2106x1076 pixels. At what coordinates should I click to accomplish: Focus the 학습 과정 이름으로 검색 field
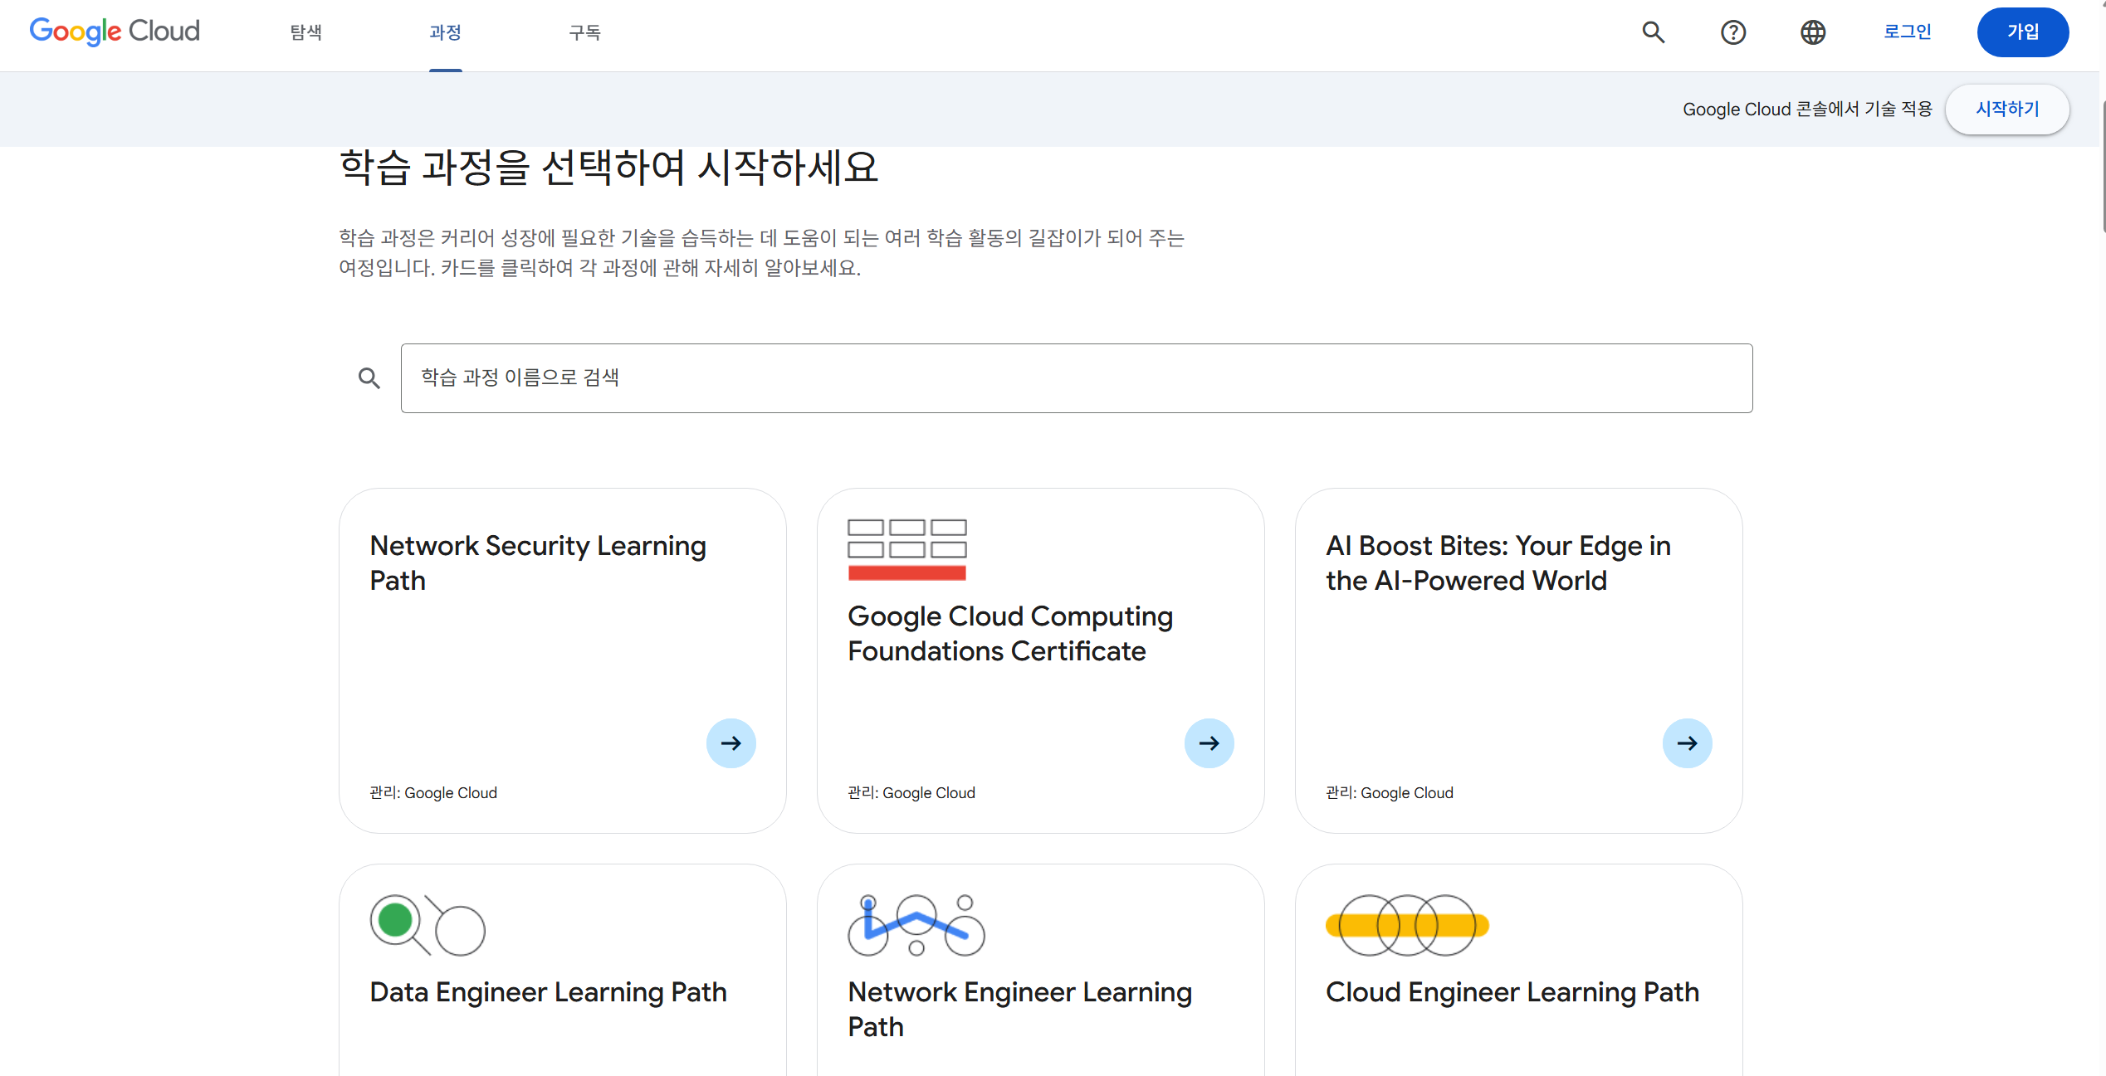click(x=1076, y=378)
